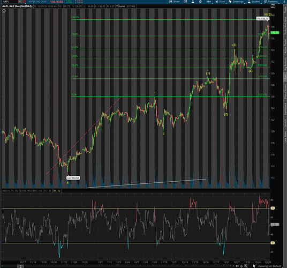Select the 38.2% Fibonacci level label
The height and width of the screenshot is (268, 287).
(74, 65)
